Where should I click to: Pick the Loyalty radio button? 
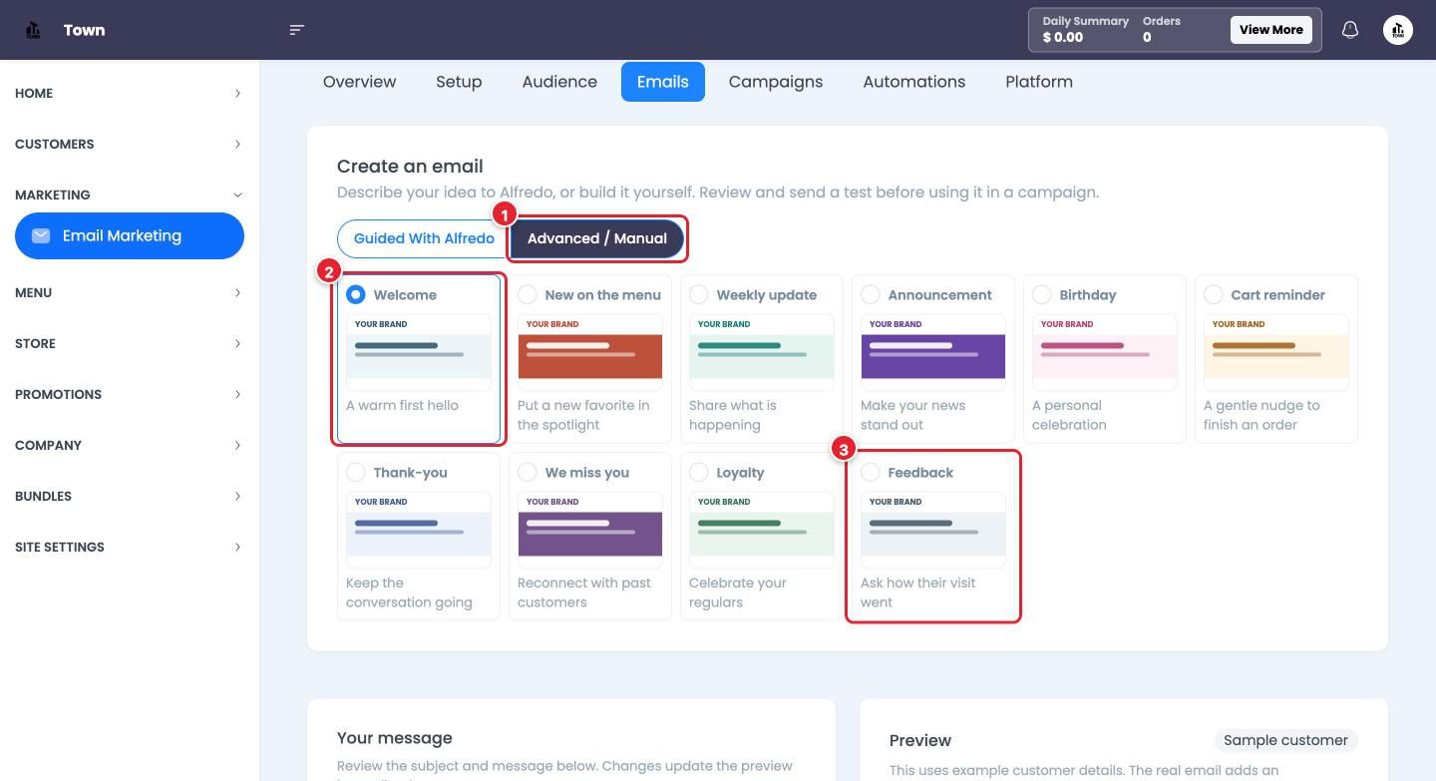coord(699,472)
